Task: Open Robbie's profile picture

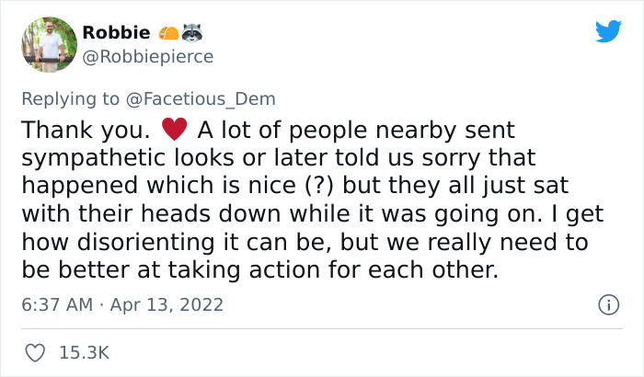Action: click(x=48, y=45)
